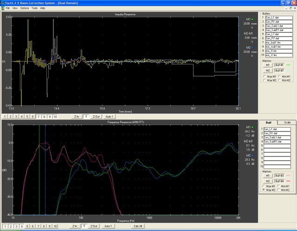
Task: Click the Corr_L7.dat buffer field
Action: [x=279, y=34]
